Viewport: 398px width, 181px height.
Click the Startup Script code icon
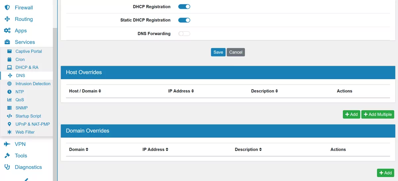tap(9, 116)
